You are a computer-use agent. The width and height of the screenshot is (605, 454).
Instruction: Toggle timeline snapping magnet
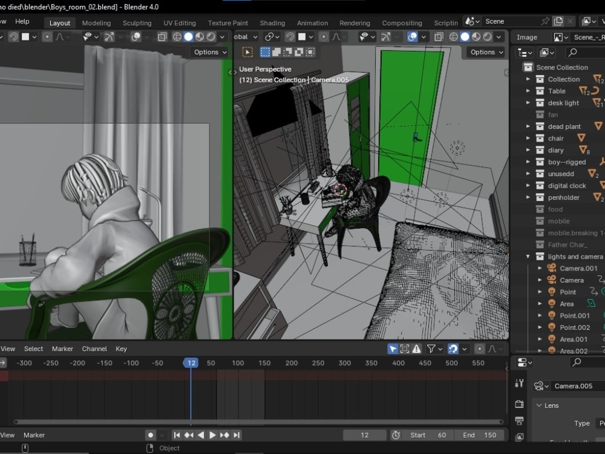[x=453, y=349]
